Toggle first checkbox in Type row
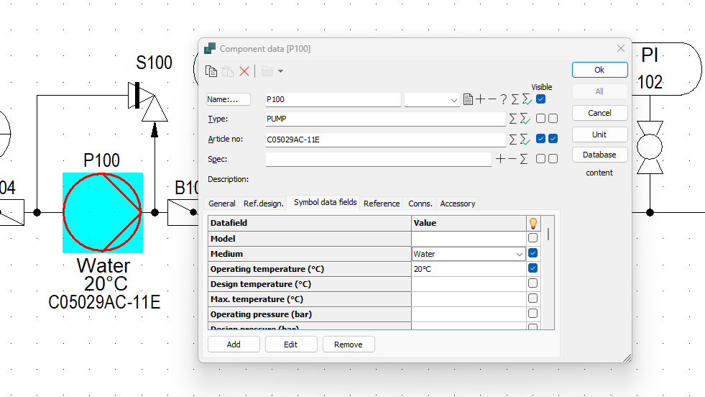This screenshot has height=397, width=705. pos(541,119)
